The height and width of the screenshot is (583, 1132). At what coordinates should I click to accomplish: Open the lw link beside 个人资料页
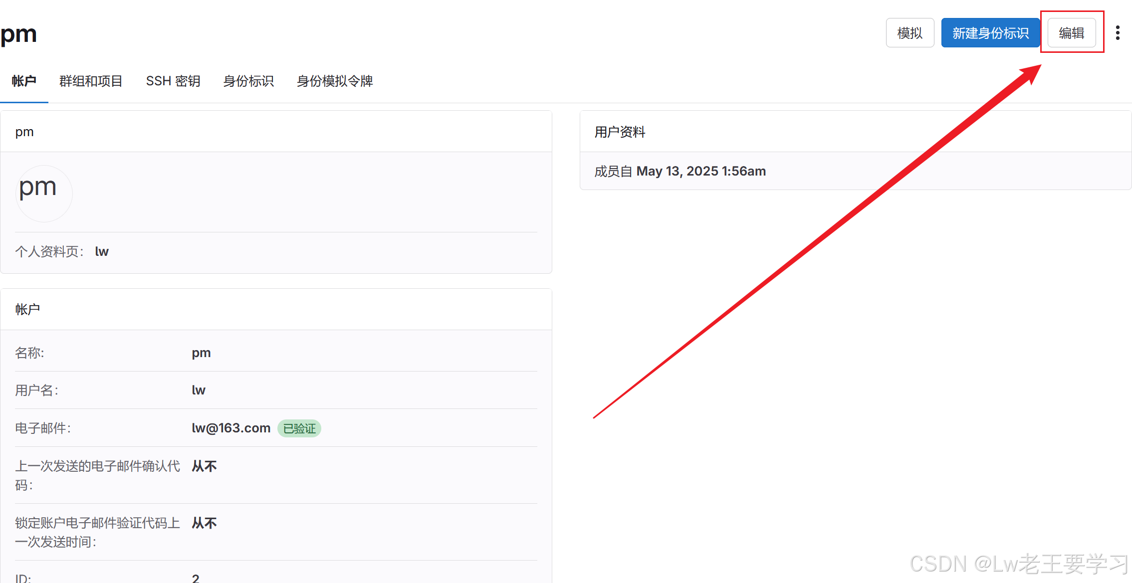point(102,251)
